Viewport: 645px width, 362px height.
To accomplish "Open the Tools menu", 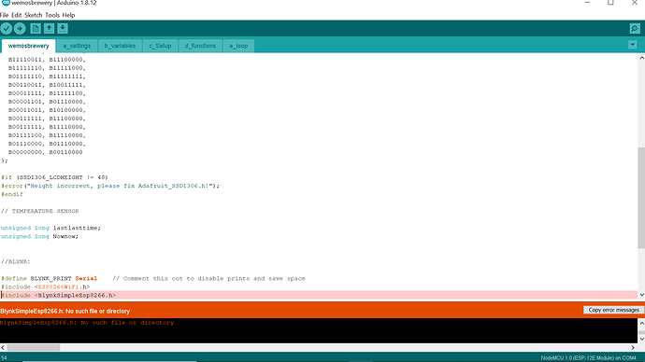I will tap(52, 15).
